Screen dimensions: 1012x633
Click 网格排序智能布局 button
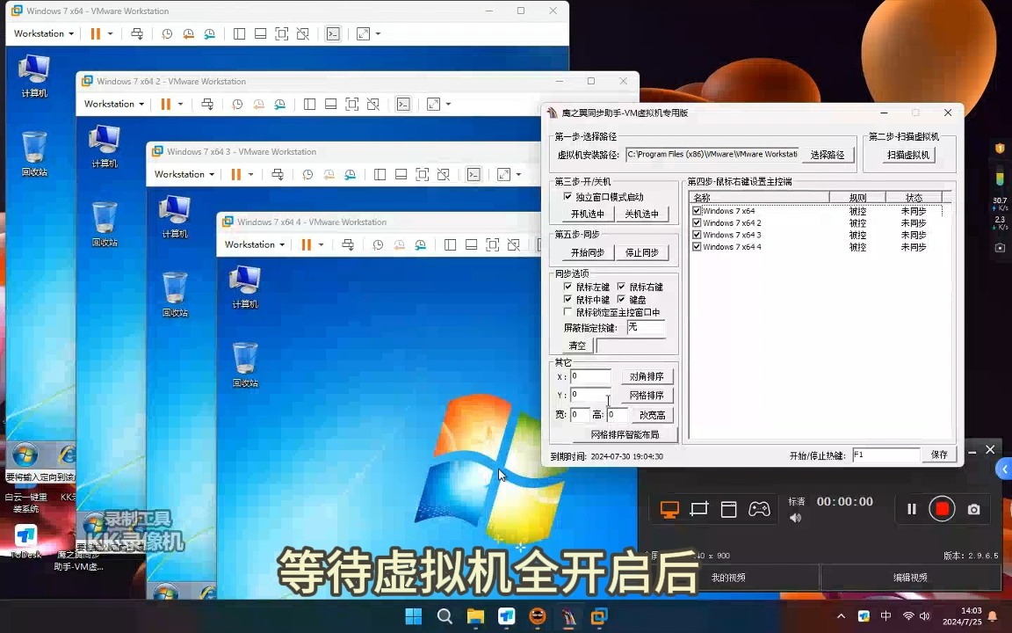coord(625,434)
